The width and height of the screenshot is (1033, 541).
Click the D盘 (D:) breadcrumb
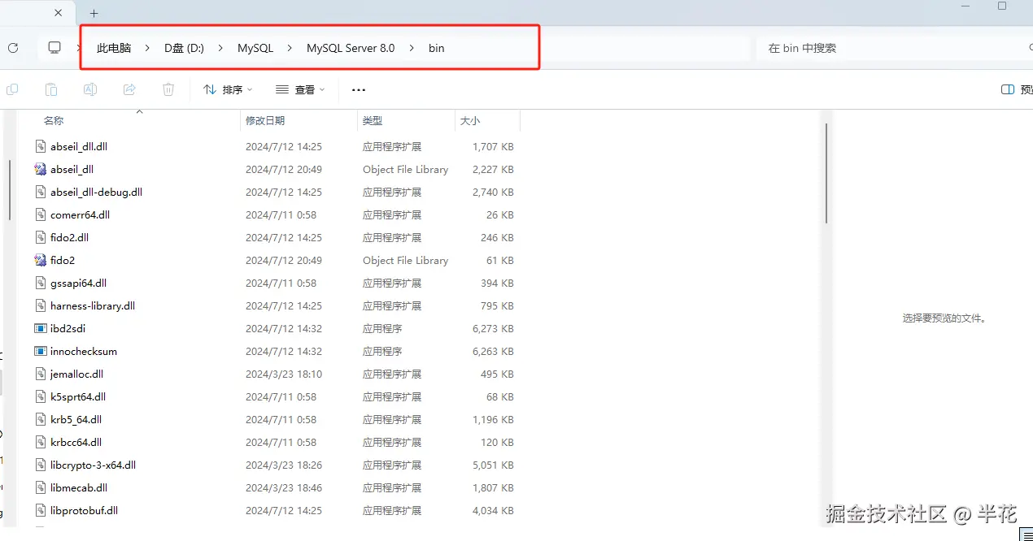tap(184, 48)
